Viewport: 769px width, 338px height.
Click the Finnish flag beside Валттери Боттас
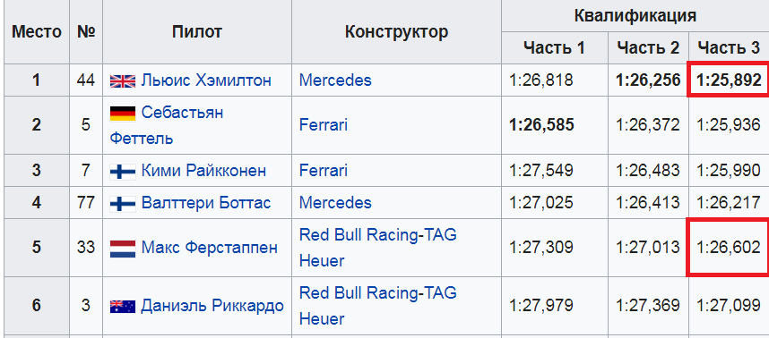122,204
